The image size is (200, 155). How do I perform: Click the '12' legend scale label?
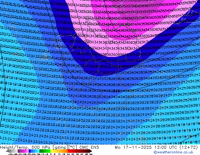[x=59, y=154]
